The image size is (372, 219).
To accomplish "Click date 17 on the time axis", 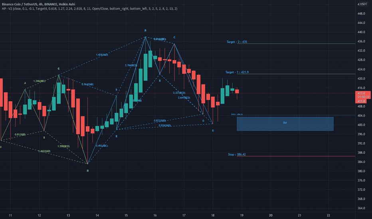I will point(184,215).
